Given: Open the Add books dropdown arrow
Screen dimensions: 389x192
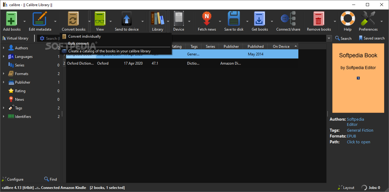Looking at the screenshot, I should click(25, 21).
